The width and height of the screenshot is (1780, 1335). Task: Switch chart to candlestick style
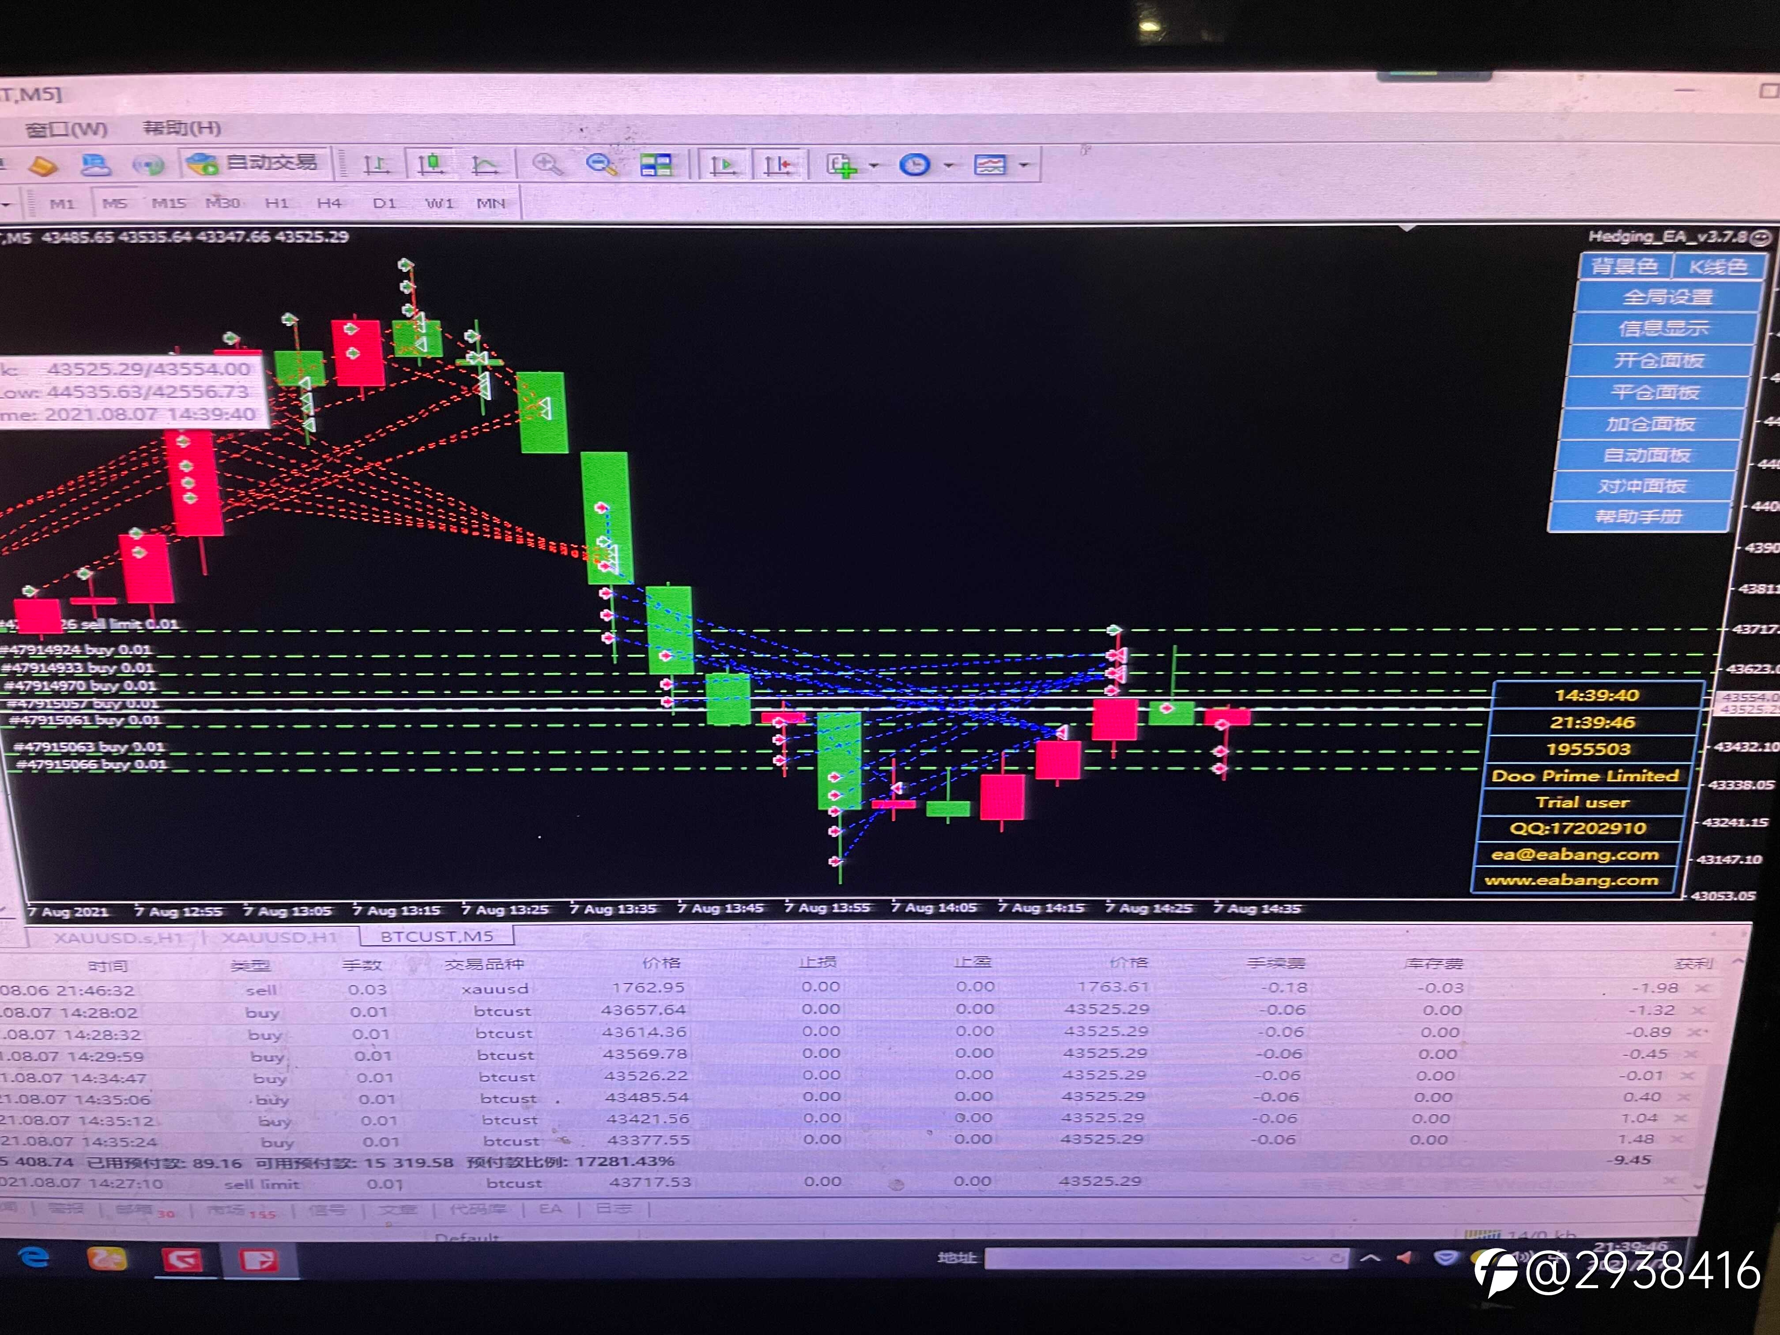point(430,164)
